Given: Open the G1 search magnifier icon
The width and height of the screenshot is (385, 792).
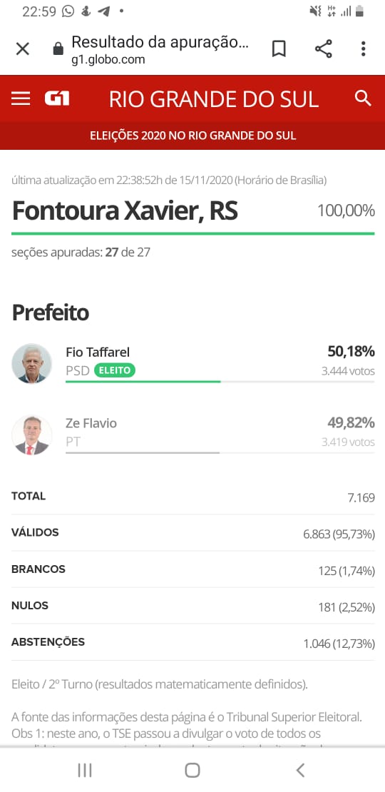Looking at the screenshot, I should point(363,98).
